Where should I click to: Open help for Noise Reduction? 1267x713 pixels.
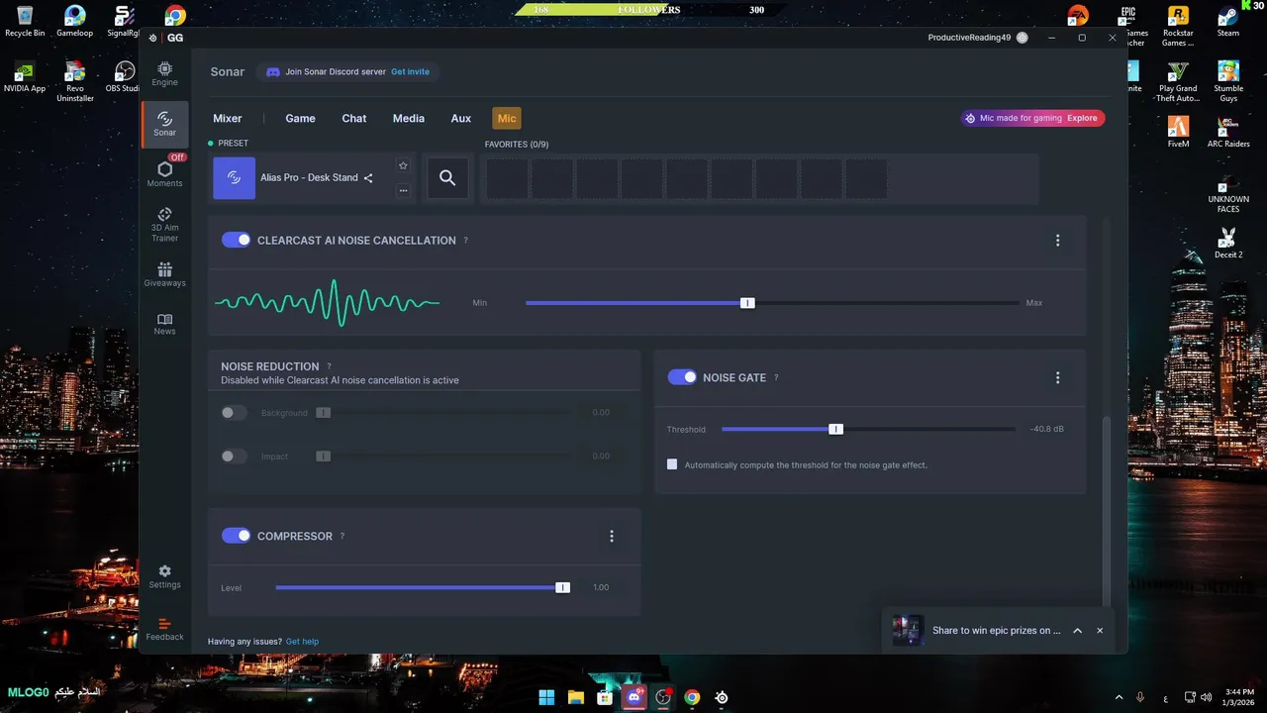click(329, 366)
